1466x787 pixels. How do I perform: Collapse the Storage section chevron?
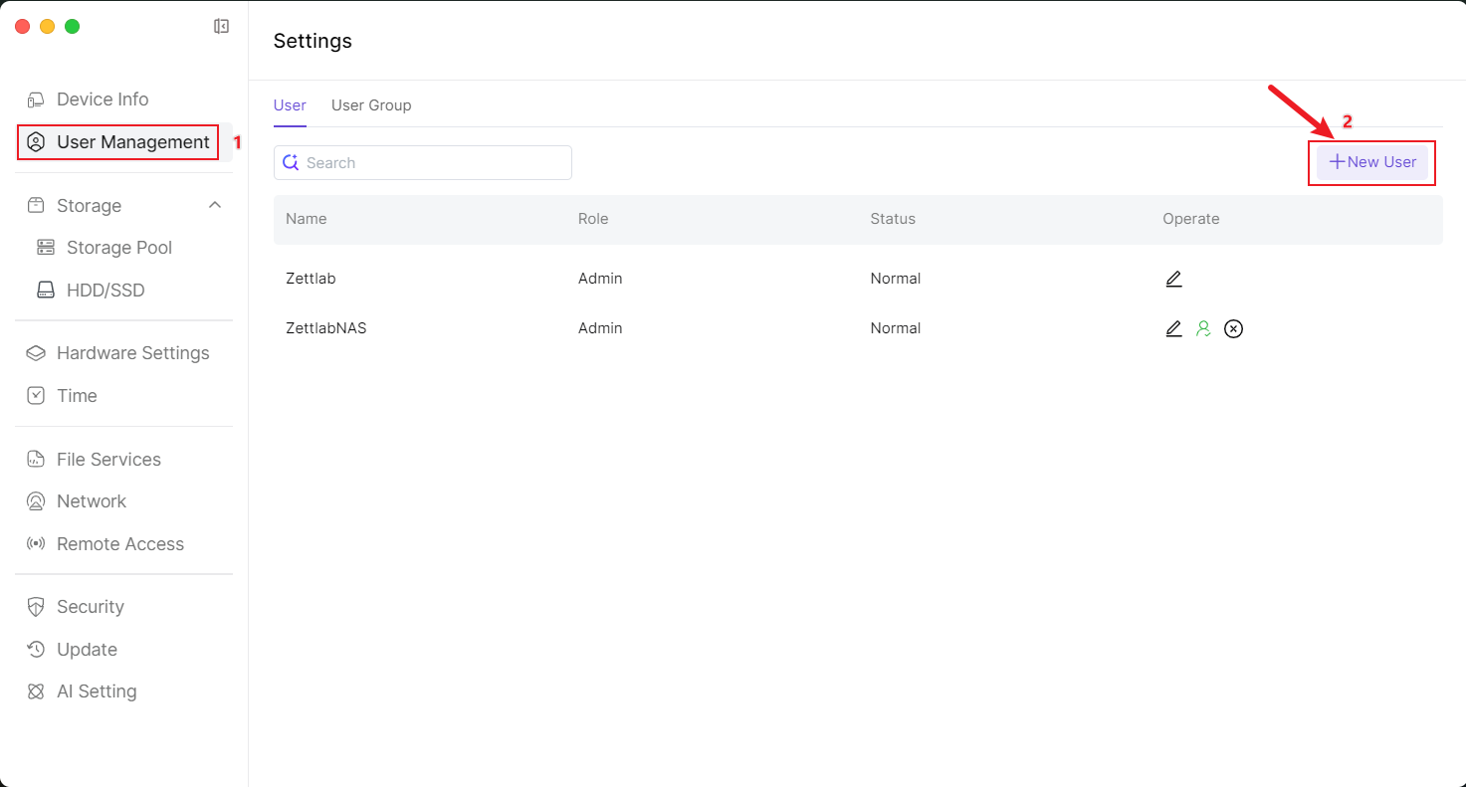214,205
